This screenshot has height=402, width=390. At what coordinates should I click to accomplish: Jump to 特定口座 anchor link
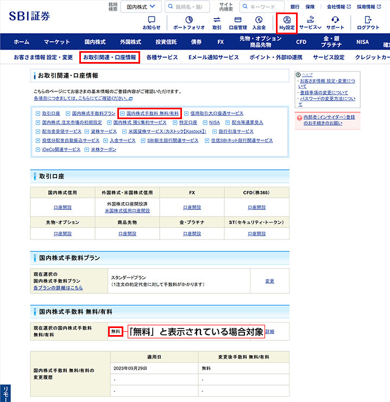188,122
